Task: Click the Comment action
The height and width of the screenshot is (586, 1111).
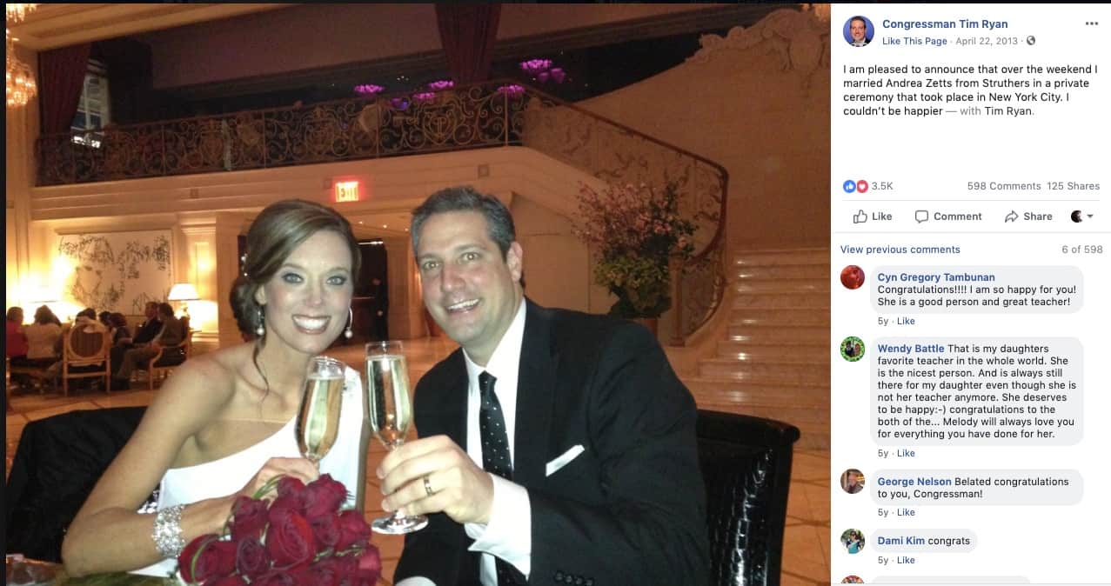Action: click(948, 216)
